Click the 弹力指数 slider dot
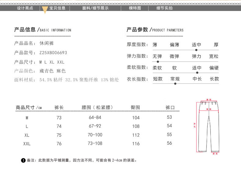The height and width of the screenshot is (170, 241). [x=158, y=62]
